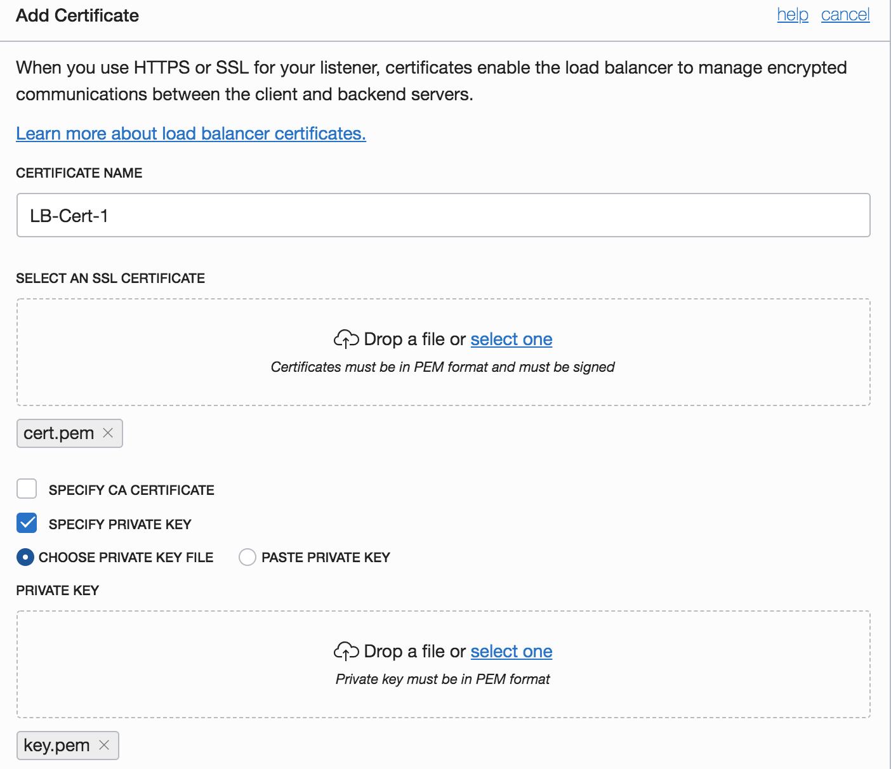The width and height of the screenshot is (891, 769).
Task: Click the key.pem file chip
Action: click(56, 746)
